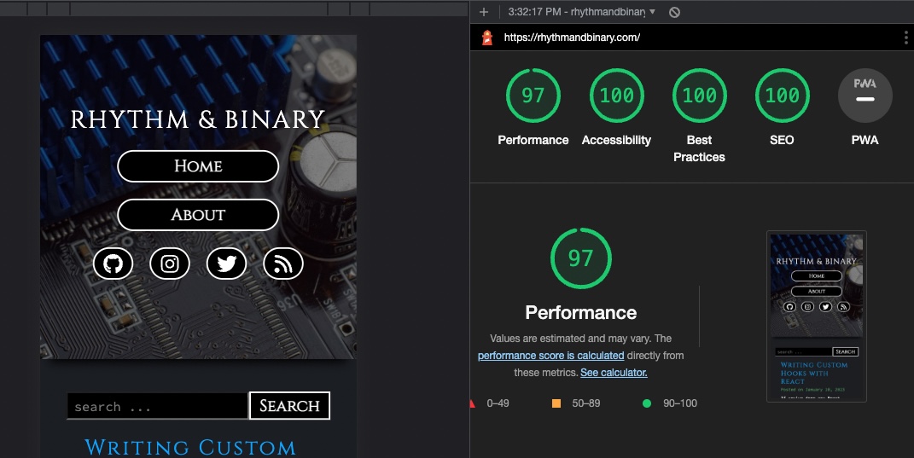Open the 'performance score is calculated' link
The width and height of the screenshot is (914, 458).
(x=550, y=356)
